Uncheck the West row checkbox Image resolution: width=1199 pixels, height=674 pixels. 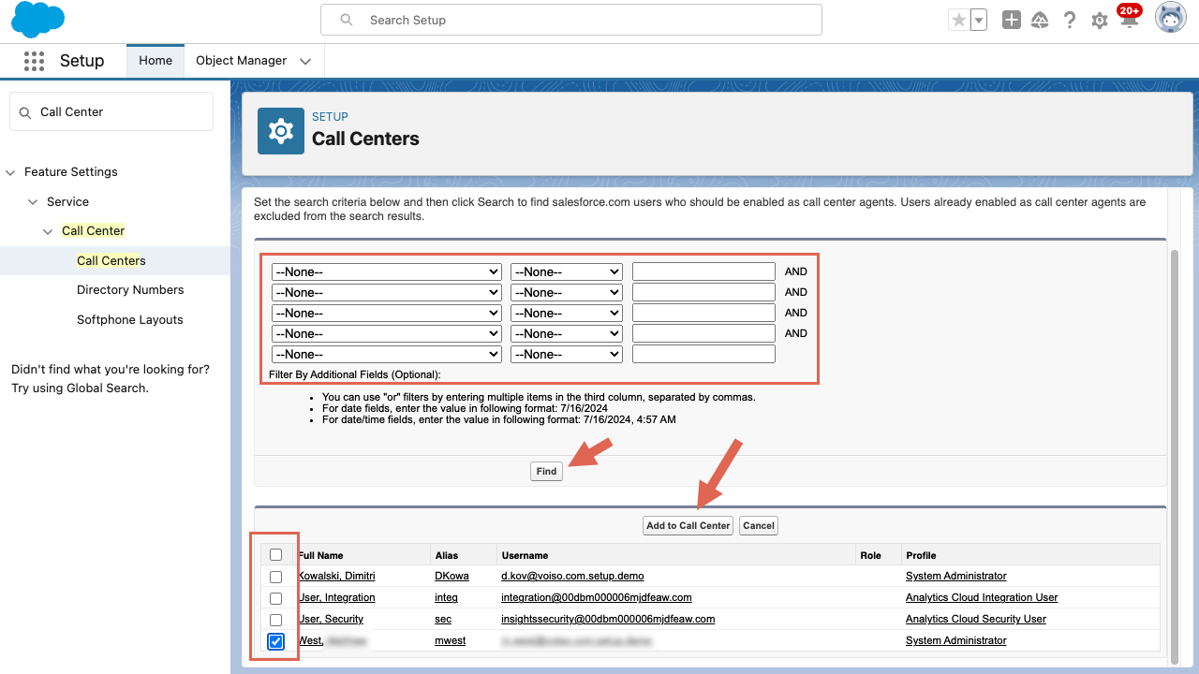pos(275,641)
